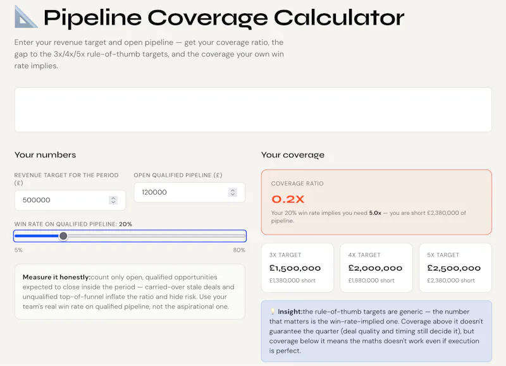This screenshot has height=366, width=506.
Task: Click the win rate slider track near 80%
Action: 242,236
